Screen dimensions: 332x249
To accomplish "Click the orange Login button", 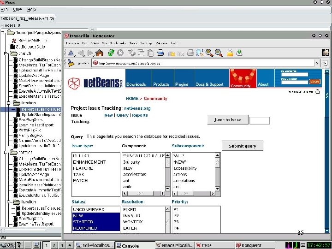I will tap(314, 82).
